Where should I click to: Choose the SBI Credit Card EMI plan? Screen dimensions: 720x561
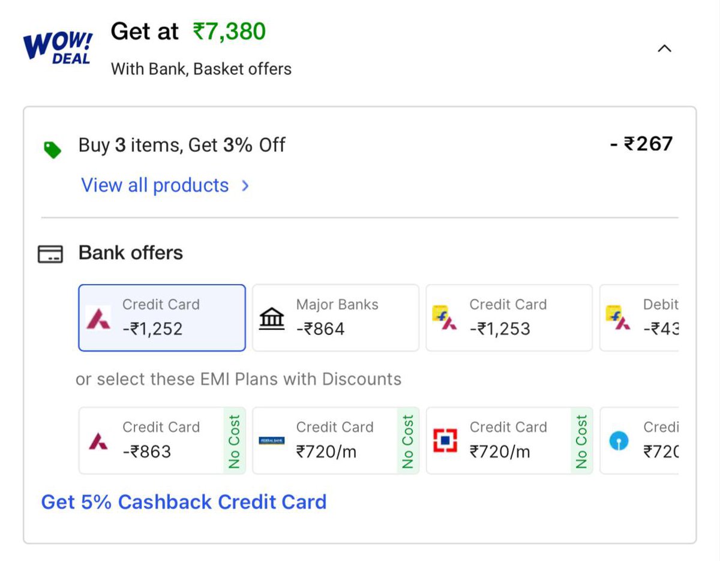640,440
